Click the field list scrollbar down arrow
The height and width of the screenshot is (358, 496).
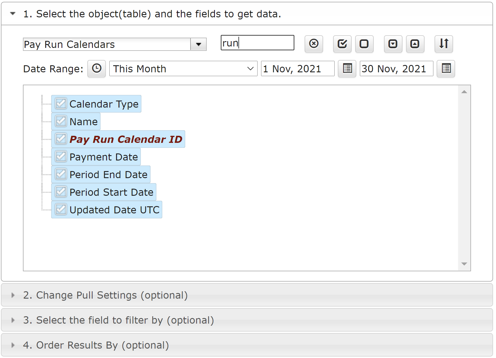464,264
